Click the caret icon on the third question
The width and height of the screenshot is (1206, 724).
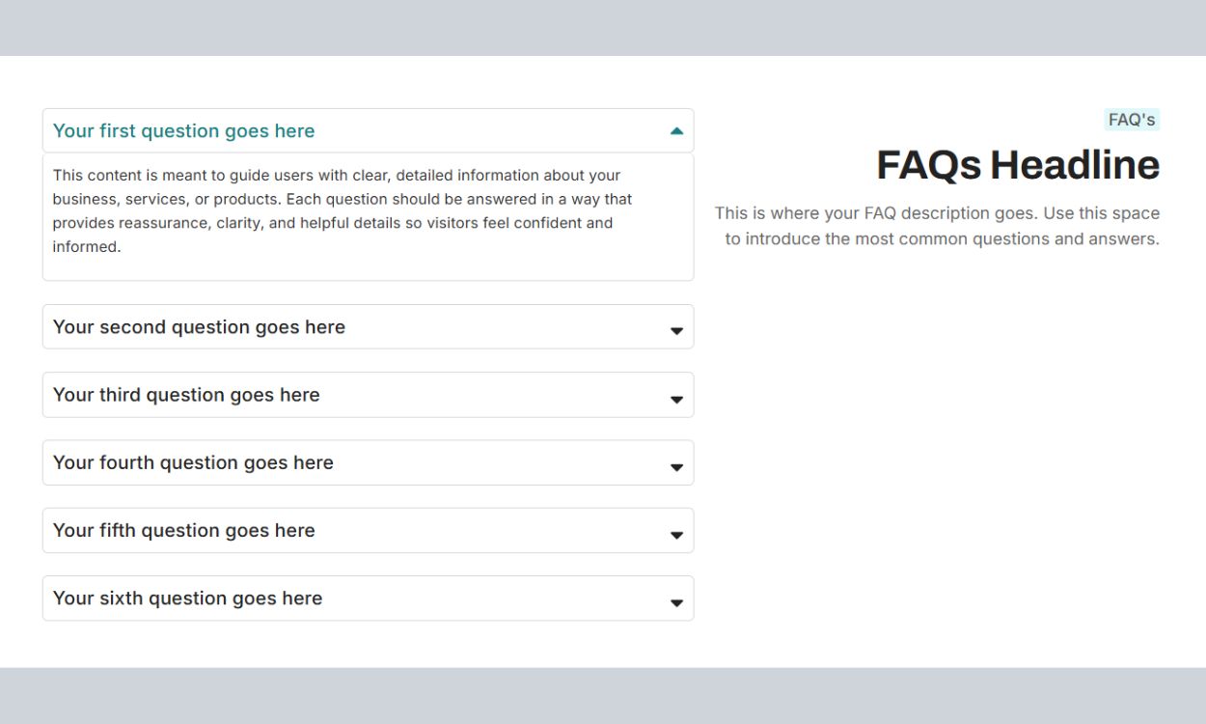click(x=676, y=399)
